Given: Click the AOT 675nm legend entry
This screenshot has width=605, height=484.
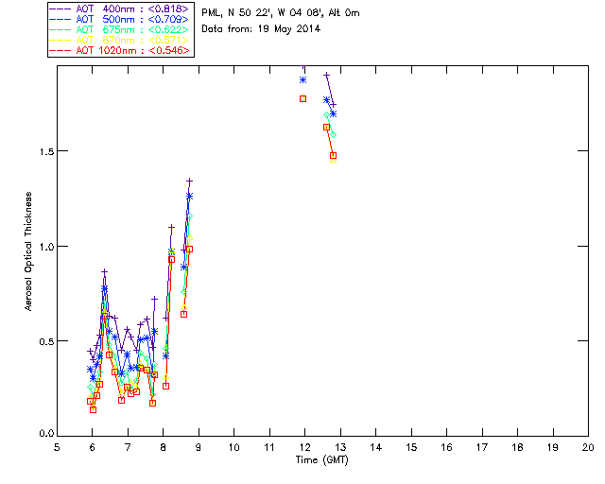Looking at the screenshot, I should 119,29.
